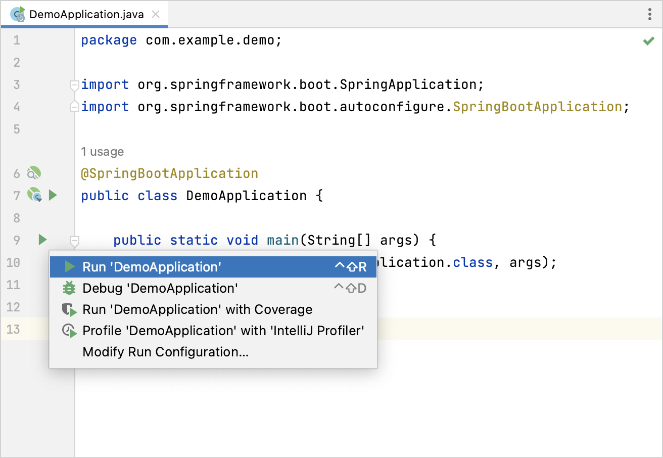The height and width of the screenshot is (458, 663).
Task: Click line number 5 in the gutter
Action: (17, 129)
